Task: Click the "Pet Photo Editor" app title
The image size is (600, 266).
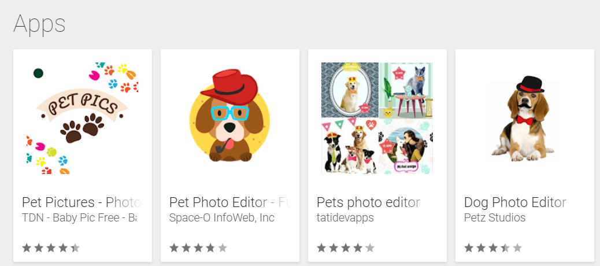Action: pos(228,202)
